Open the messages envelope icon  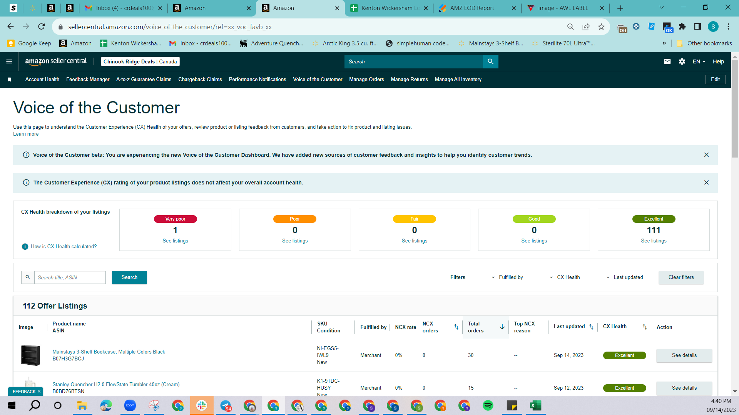tap(667, 61)
